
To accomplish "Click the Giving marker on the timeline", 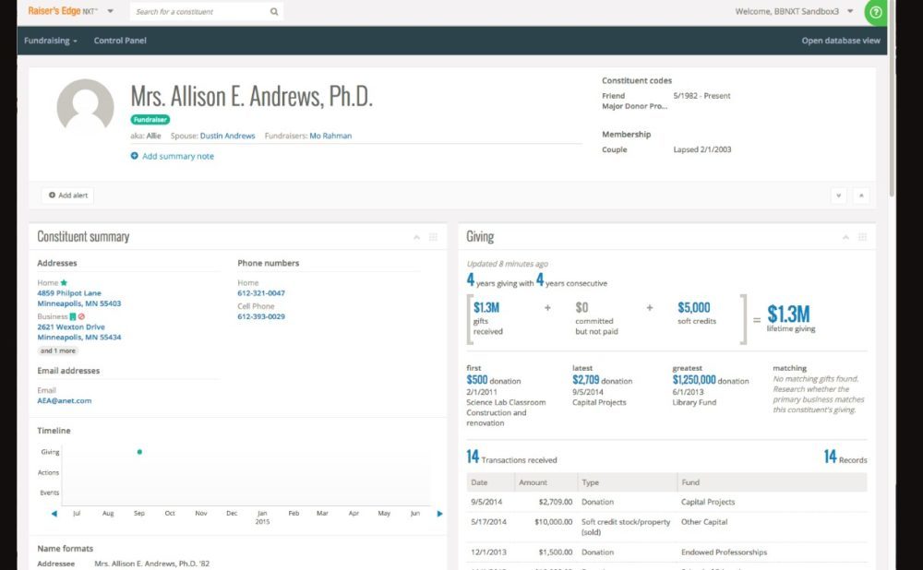I will [x=139, y=452].
